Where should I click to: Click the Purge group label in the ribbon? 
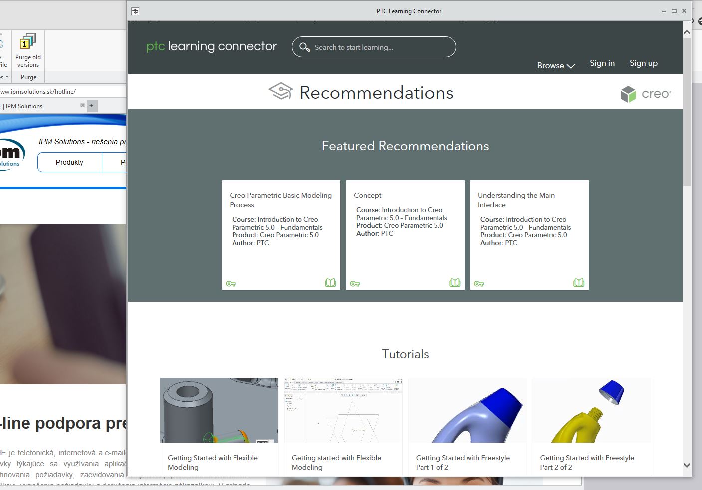(28, 77)
